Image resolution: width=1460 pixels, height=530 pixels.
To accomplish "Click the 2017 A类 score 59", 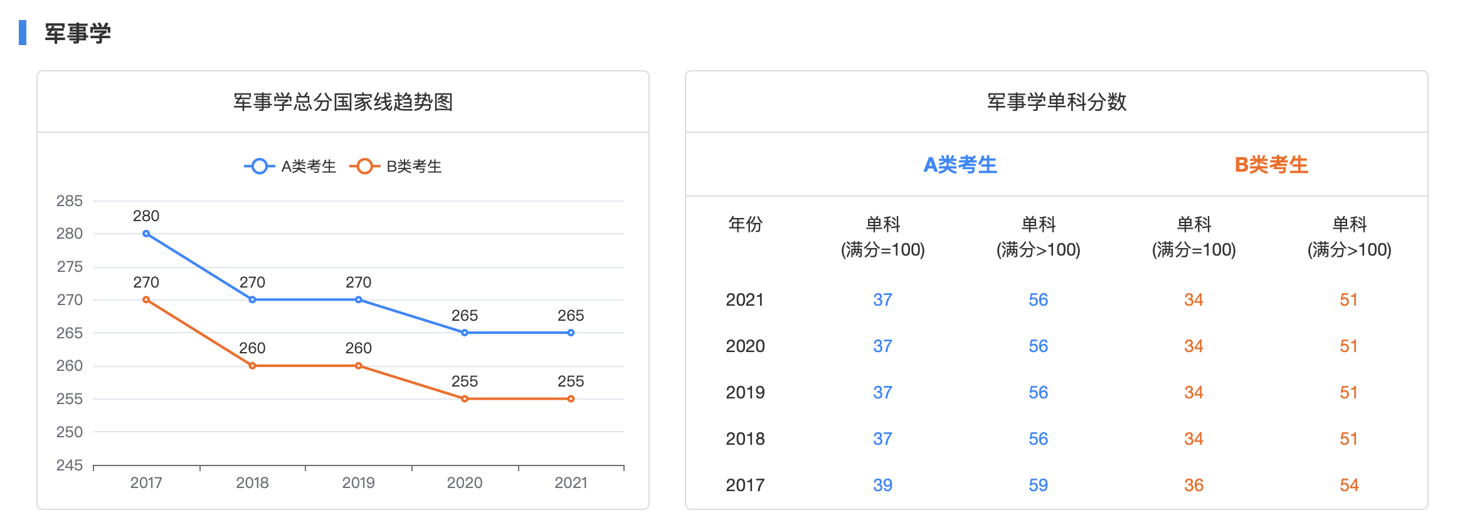I will [x=1038, y=486].
